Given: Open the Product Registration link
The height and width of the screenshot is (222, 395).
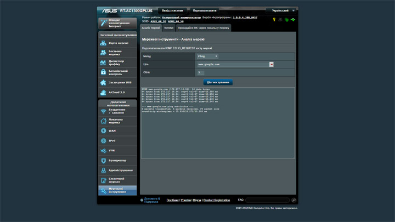Looking at the screenshot, I should click(217, 200).
